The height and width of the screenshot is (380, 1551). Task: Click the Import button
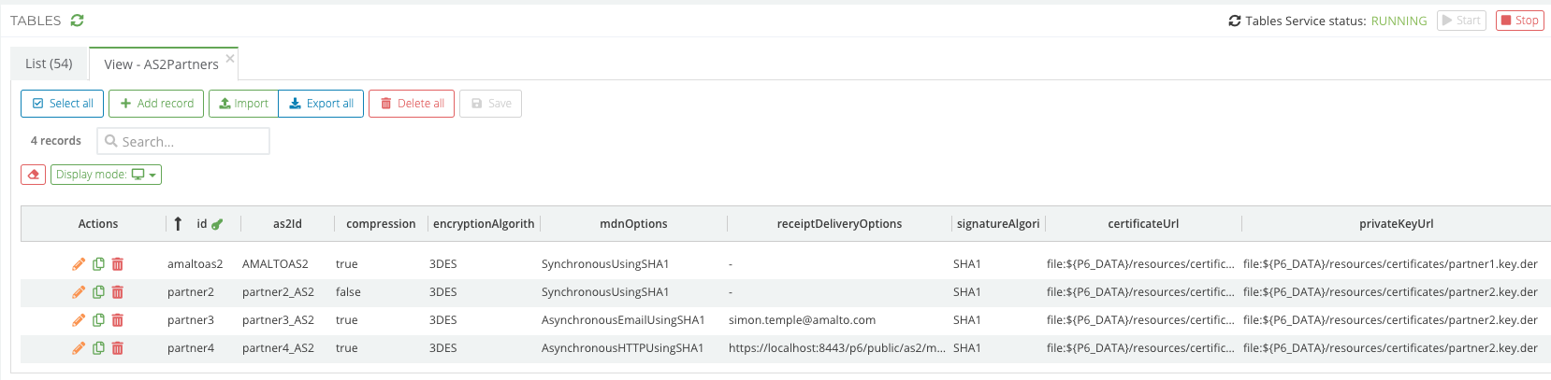pos(243,104)
